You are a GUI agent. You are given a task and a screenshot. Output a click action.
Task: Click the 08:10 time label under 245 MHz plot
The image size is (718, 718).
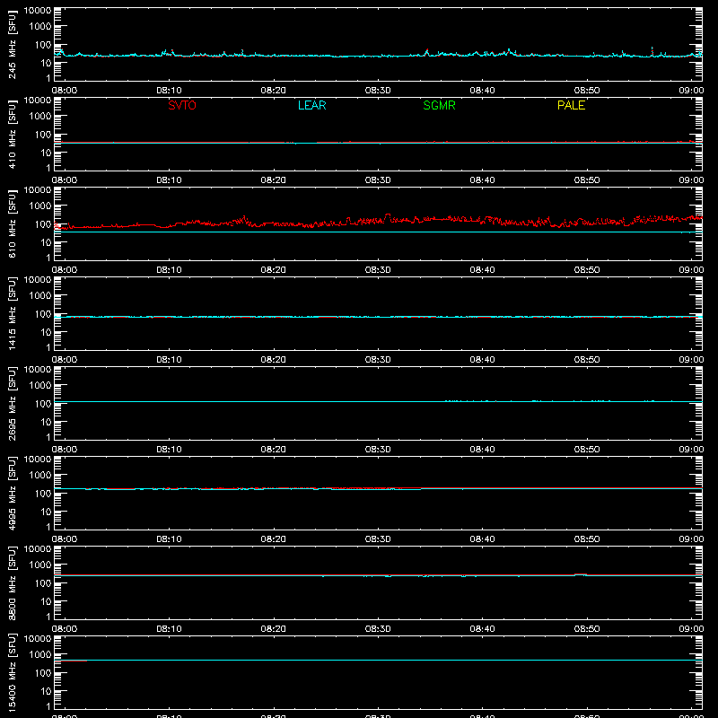[169, 91]
